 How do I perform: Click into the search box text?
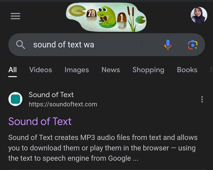(64, 45)
